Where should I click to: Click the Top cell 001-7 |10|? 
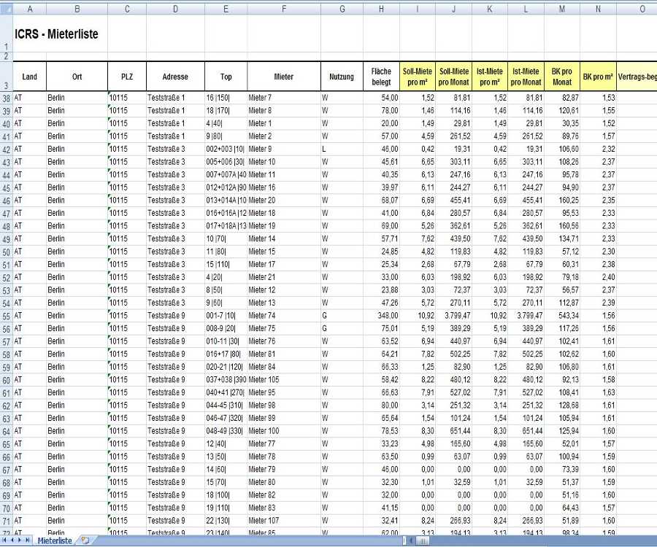click(226, 316)
